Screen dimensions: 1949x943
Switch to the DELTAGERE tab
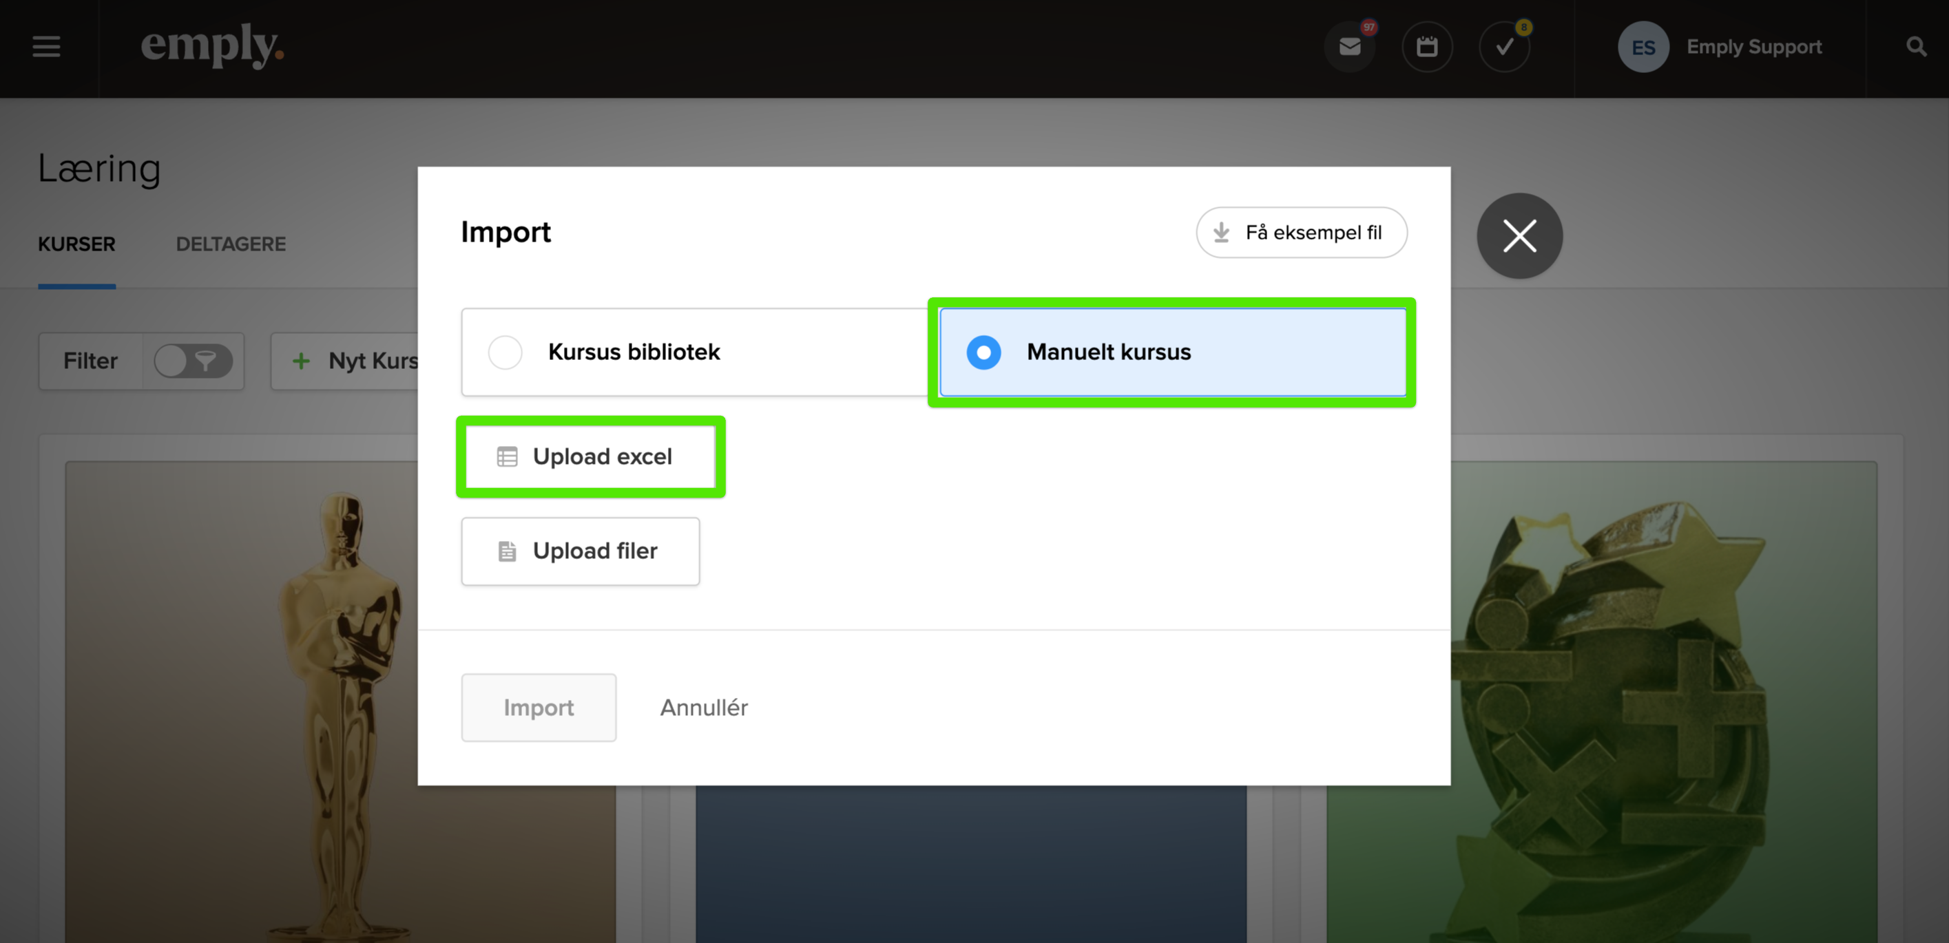[x=231, y=244]
